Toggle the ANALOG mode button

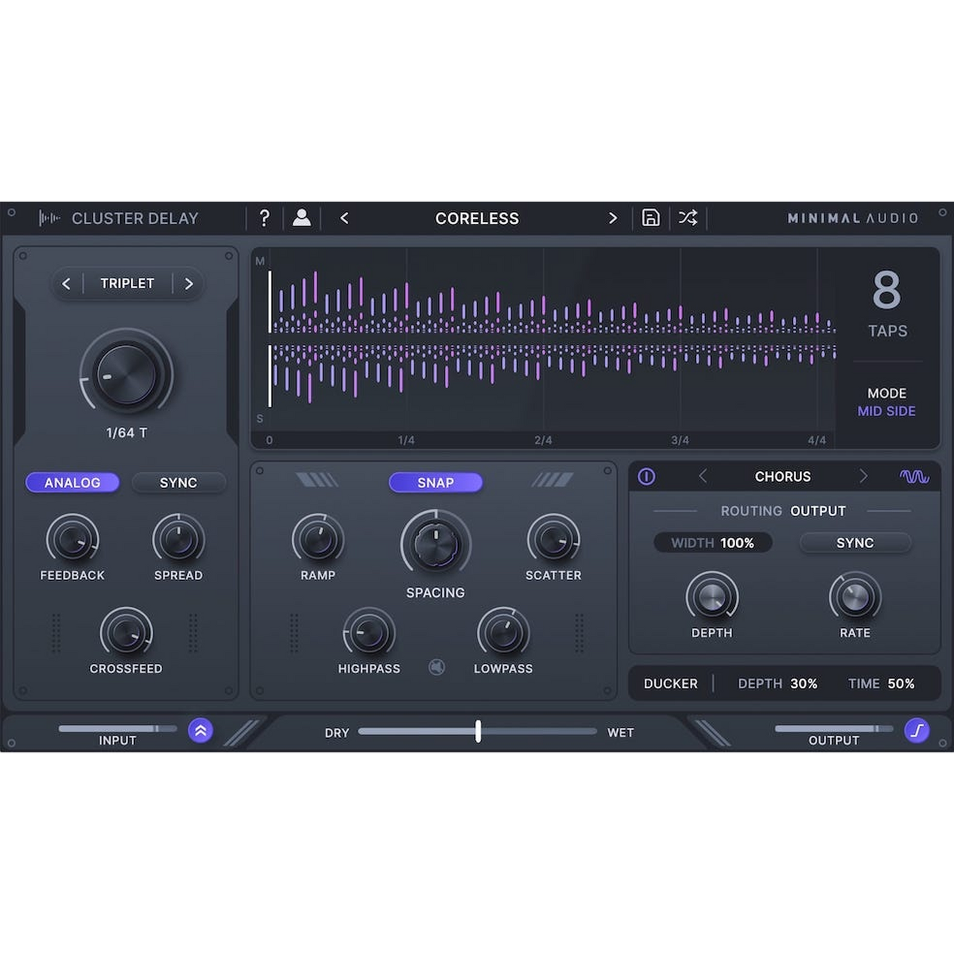(x=73, y=483)
